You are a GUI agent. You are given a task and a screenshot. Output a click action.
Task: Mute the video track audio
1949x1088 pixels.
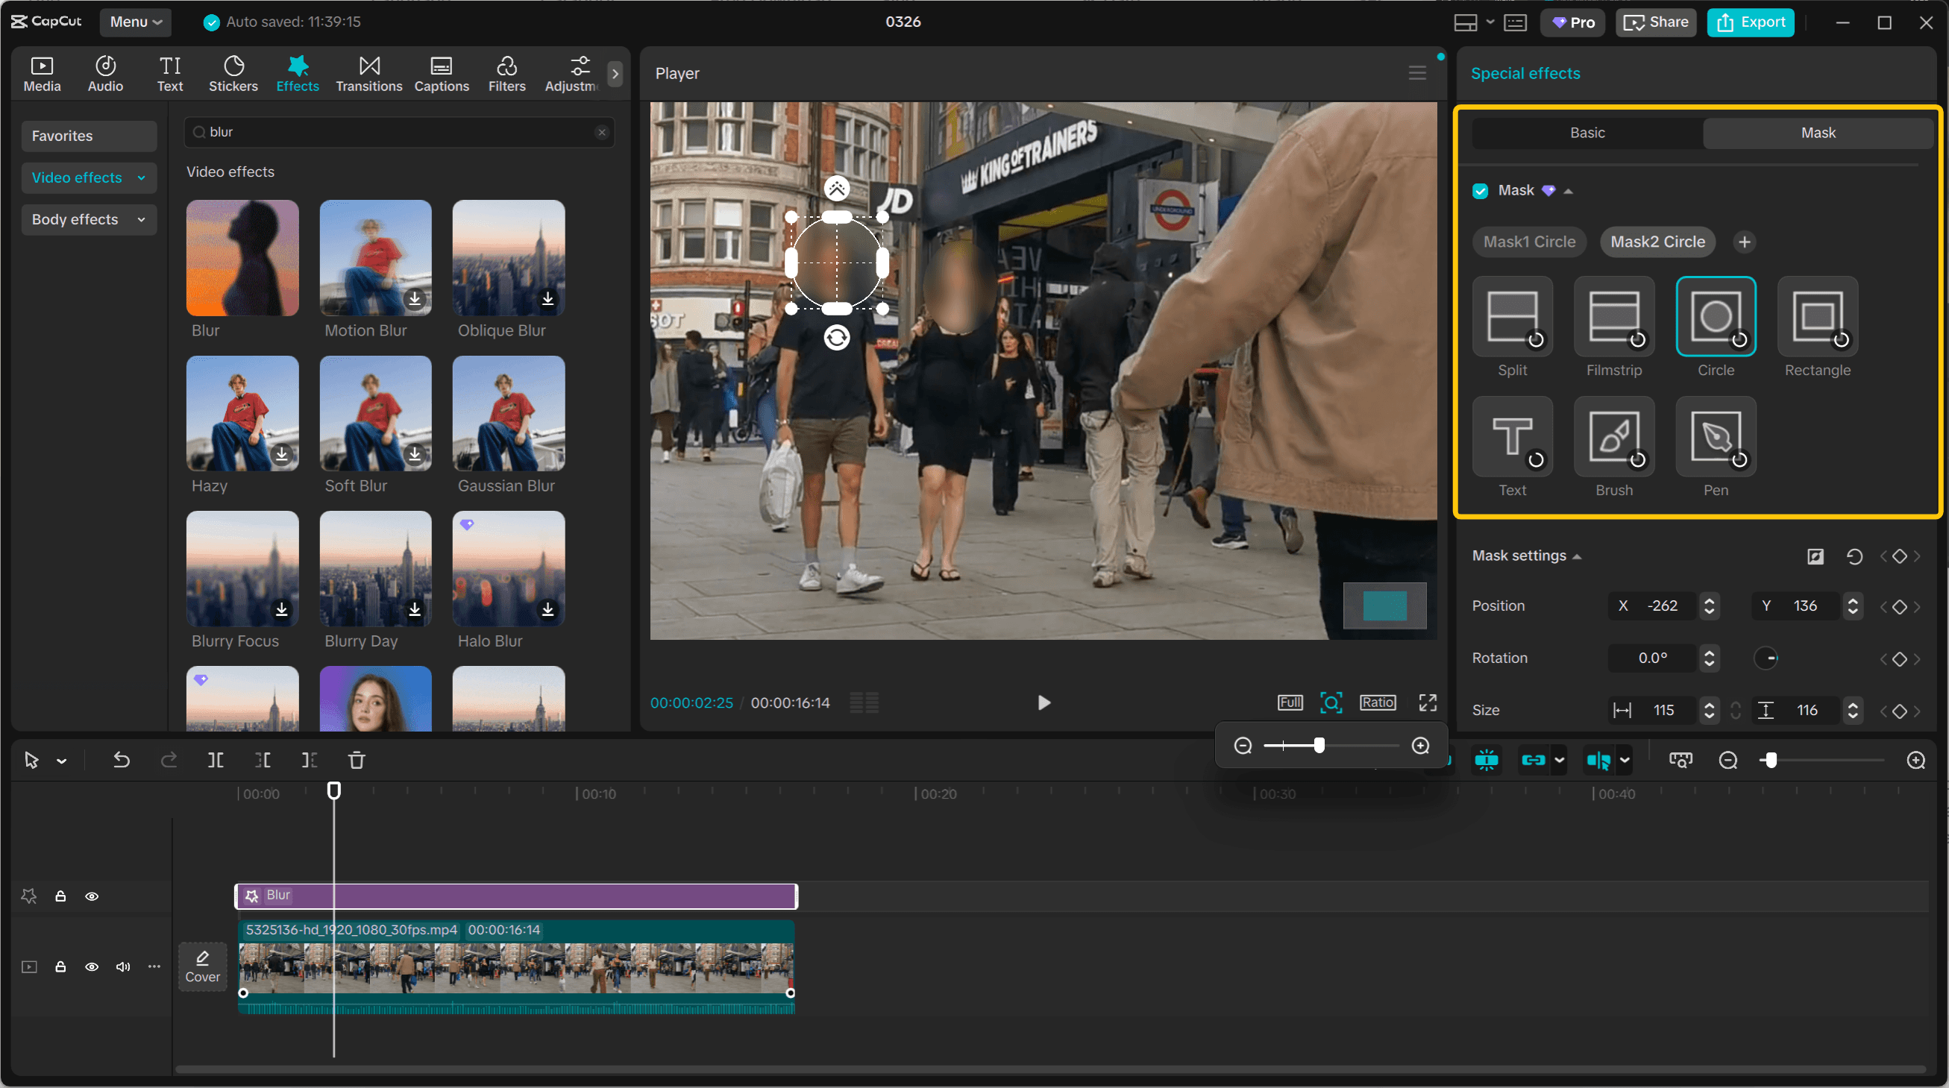pos(122,968)
